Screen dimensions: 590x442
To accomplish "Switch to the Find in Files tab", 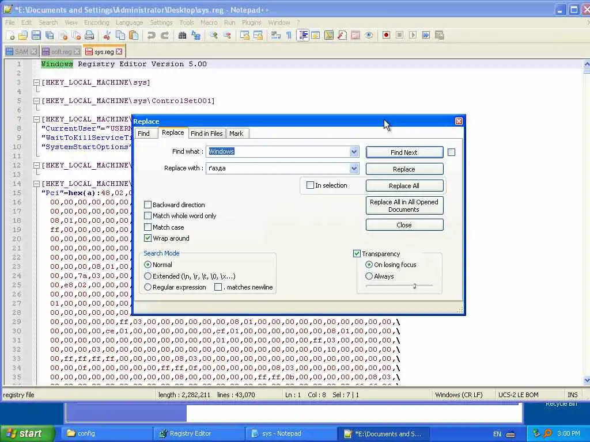I will pos(207,134).
